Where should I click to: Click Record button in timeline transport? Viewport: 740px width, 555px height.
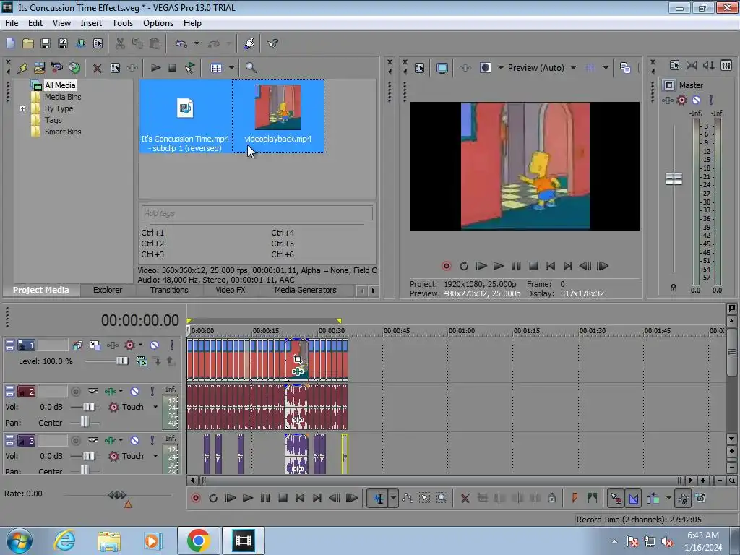coord(196,498)
